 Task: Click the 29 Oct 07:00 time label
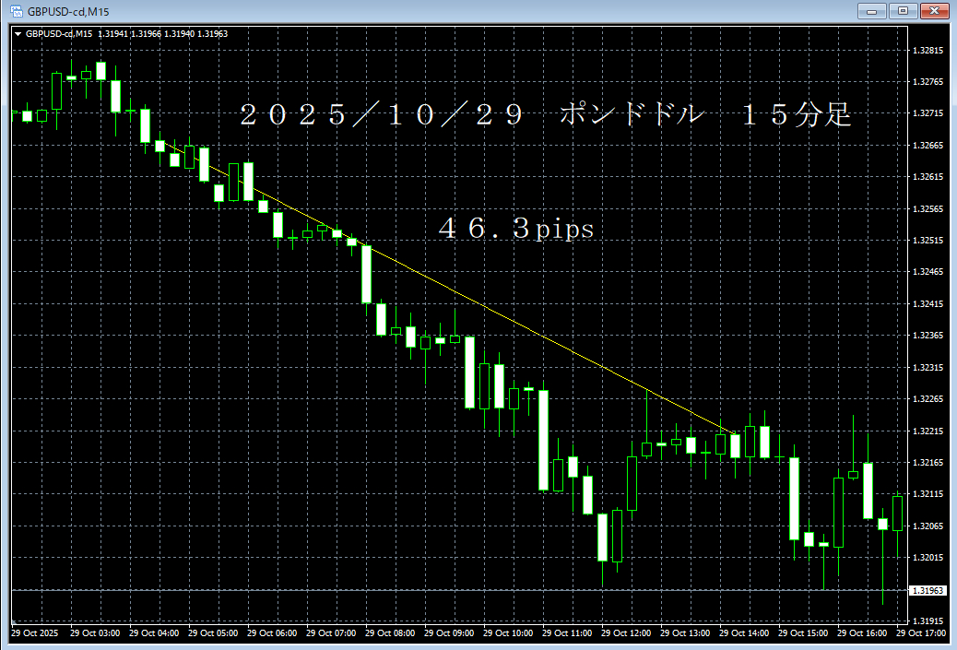[x=331, y=632]
